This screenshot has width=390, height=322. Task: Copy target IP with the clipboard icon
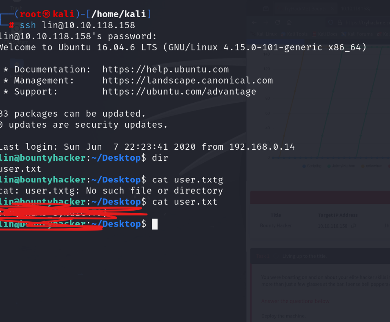353,226
